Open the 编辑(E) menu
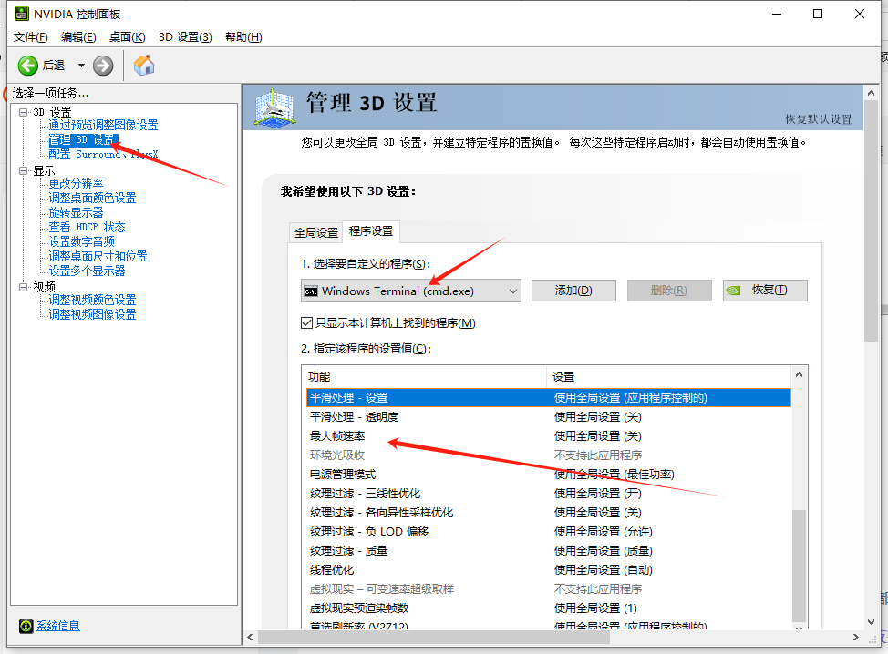 (78, 37)
